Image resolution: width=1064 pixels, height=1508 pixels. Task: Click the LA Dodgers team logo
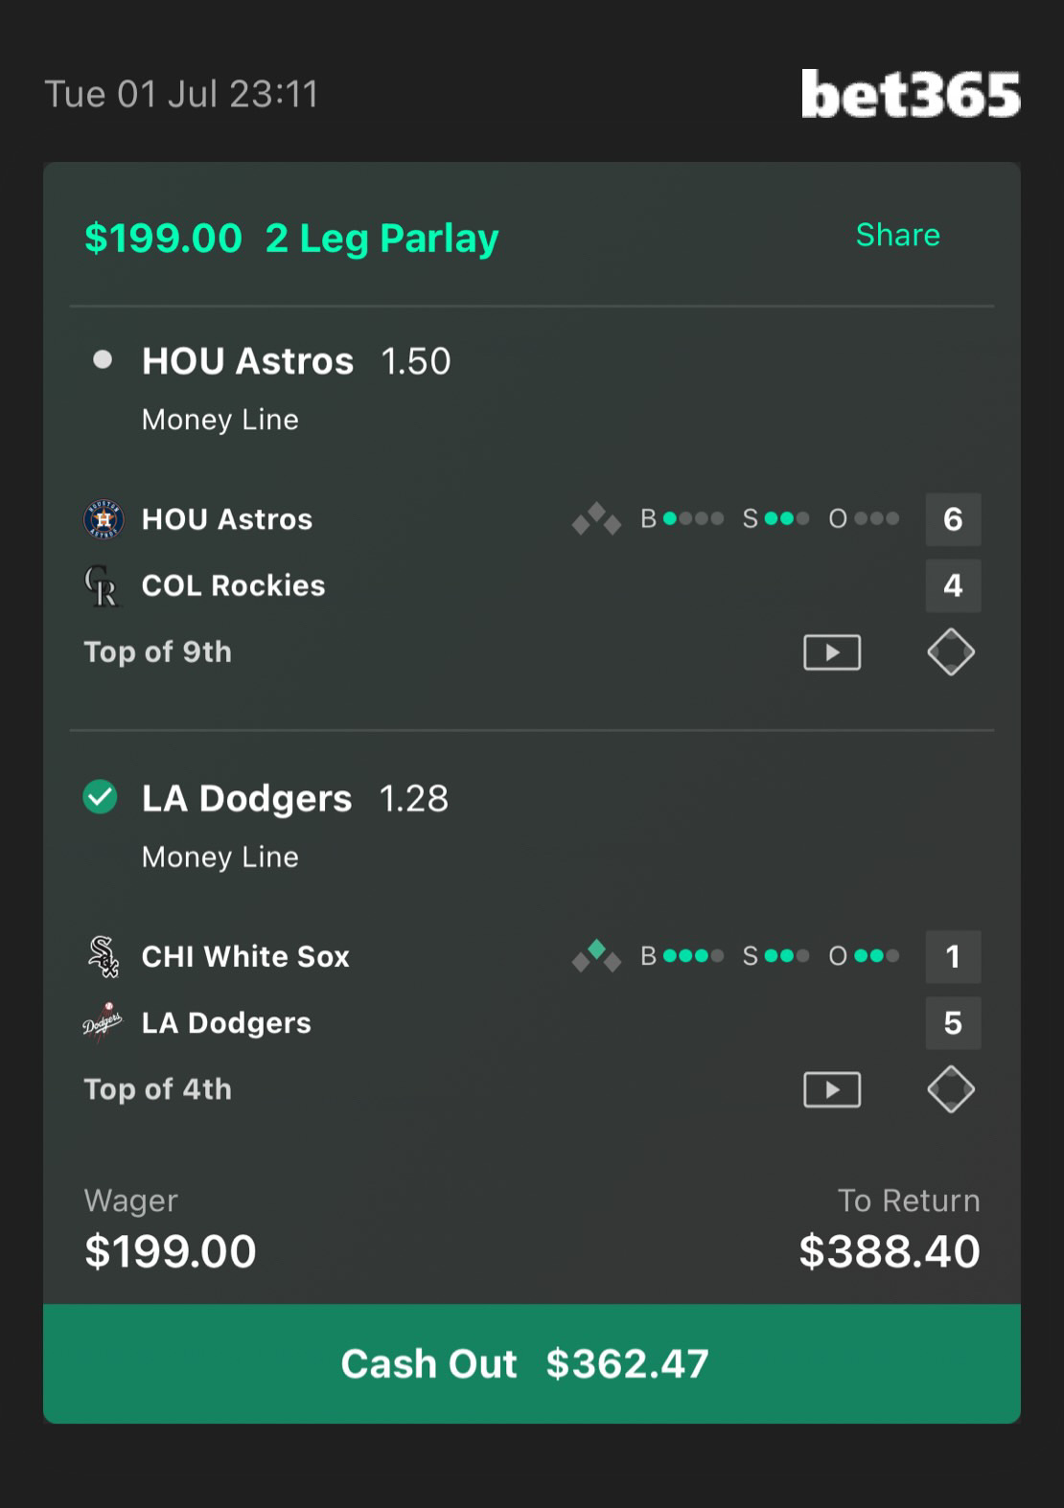[x=103, y=1022]
